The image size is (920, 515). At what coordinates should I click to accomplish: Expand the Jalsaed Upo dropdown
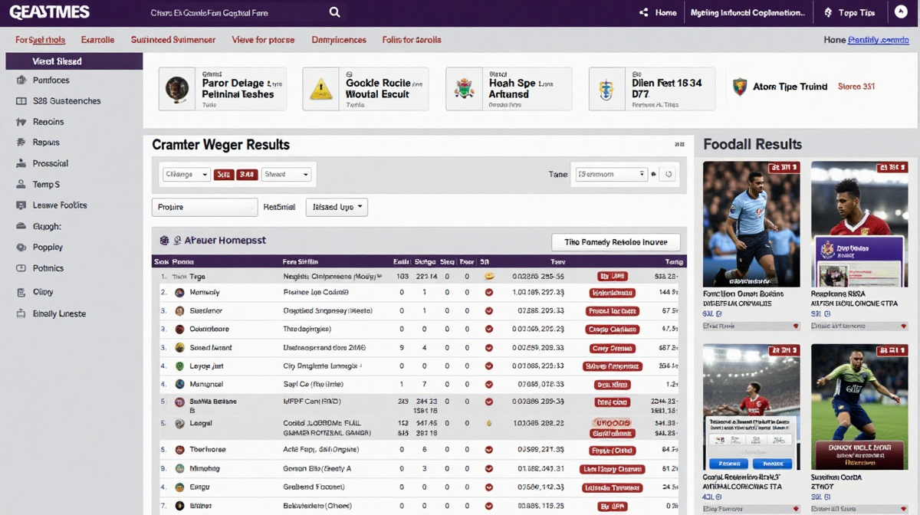click(337, 208)
